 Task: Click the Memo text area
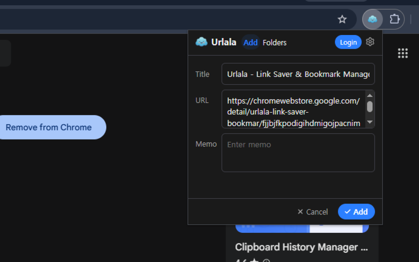click(x=298, y=153)
